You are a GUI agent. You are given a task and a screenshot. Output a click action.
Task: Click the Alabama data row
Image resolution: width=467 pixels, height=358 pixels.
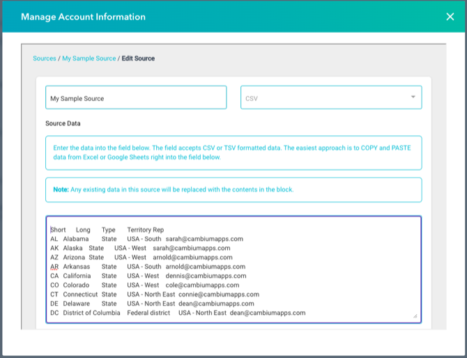tap(146, 239)
